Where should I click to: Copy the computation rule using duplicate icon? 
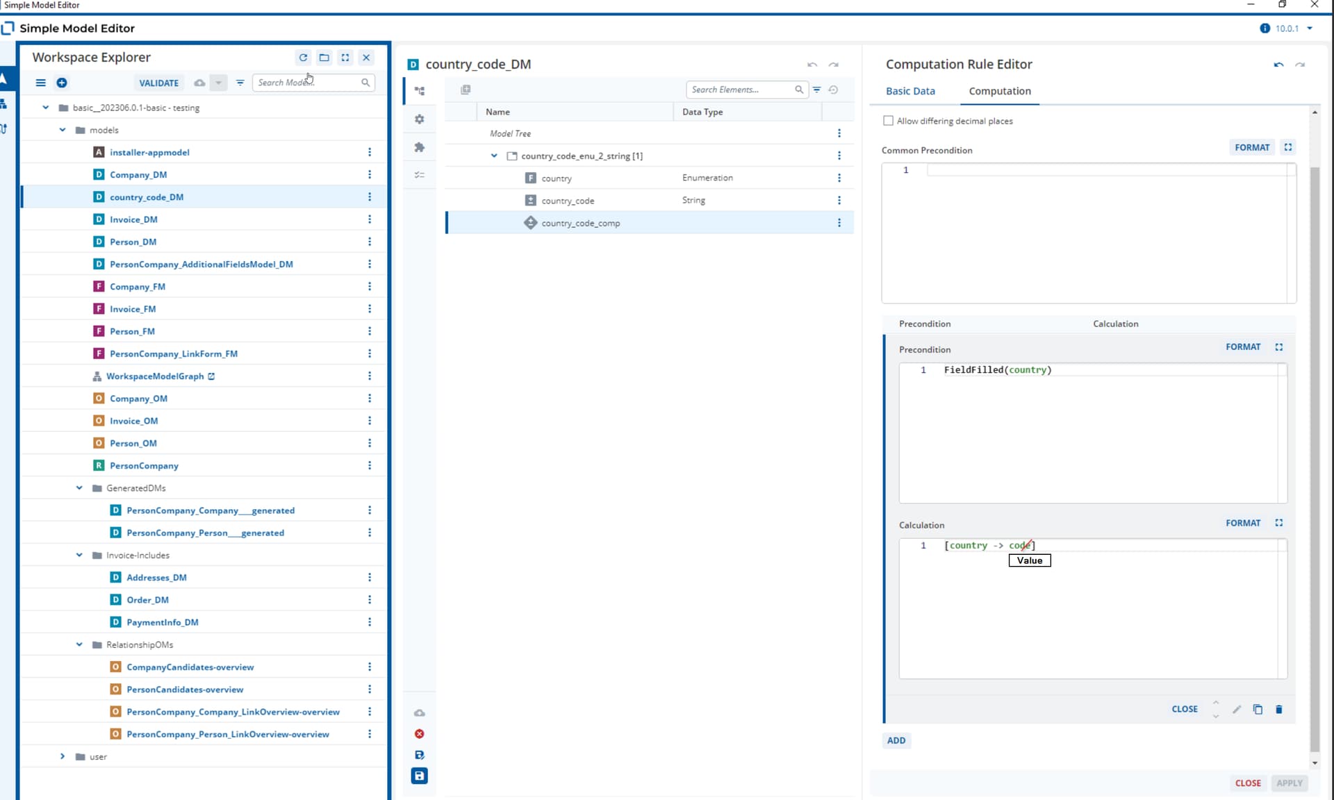1258,709
